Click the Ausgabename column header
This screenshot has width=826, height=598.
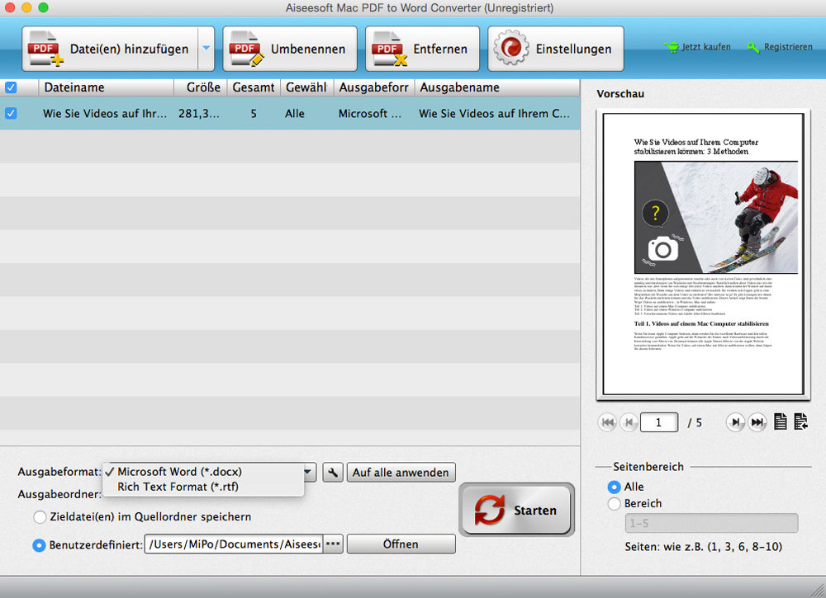click(x=496, y=87)
